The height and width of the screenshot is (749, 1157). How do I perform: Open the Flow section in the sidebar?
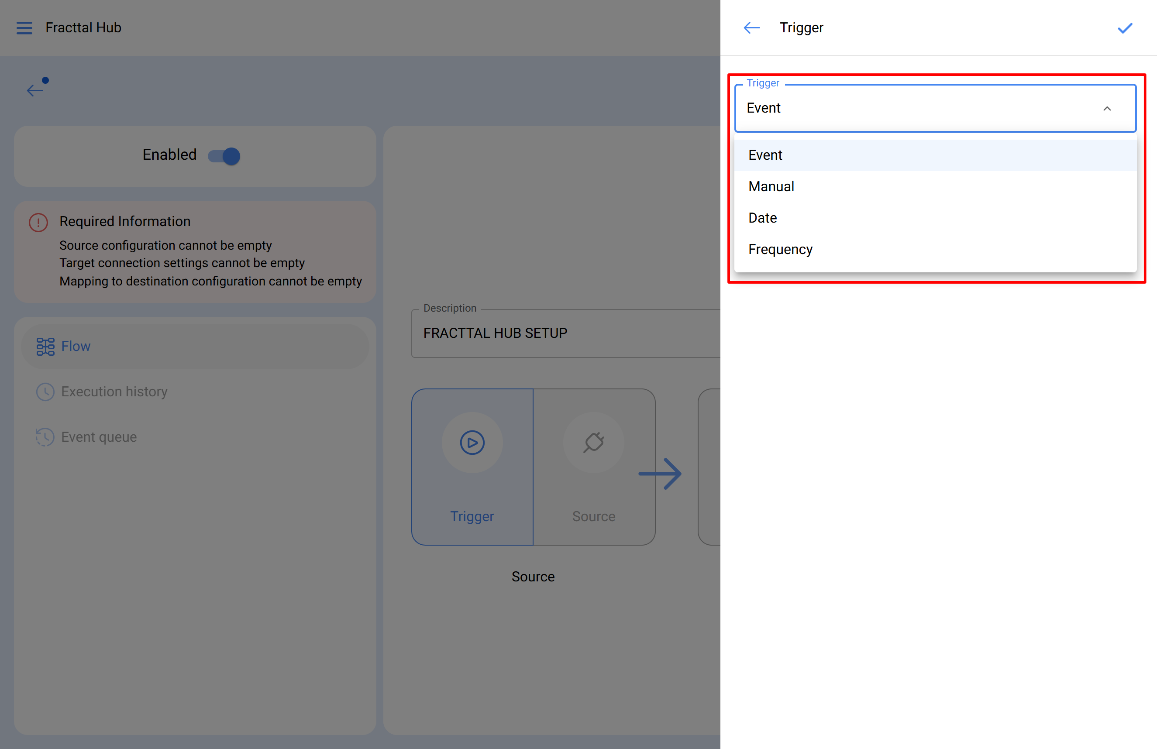coord(76,346)
